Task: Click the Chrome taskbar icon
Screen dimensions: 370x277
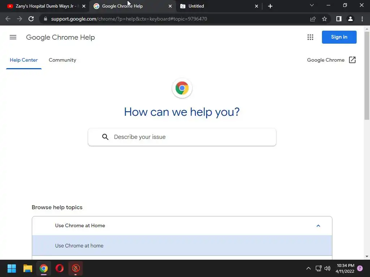Action: pos(44,268)
